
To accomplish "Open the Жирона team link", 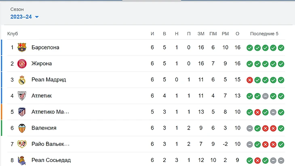I will click(x=42, y=64).
